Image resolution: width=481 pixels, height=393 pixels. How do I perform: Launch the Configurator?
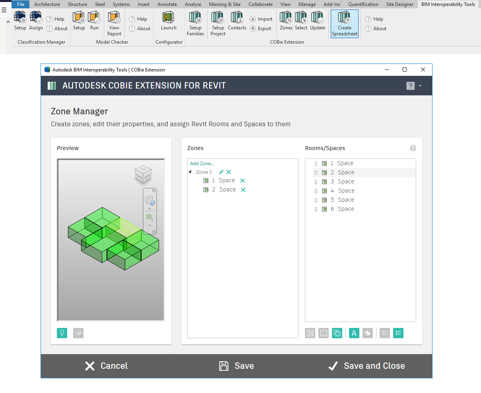click(x=169, y=21)
